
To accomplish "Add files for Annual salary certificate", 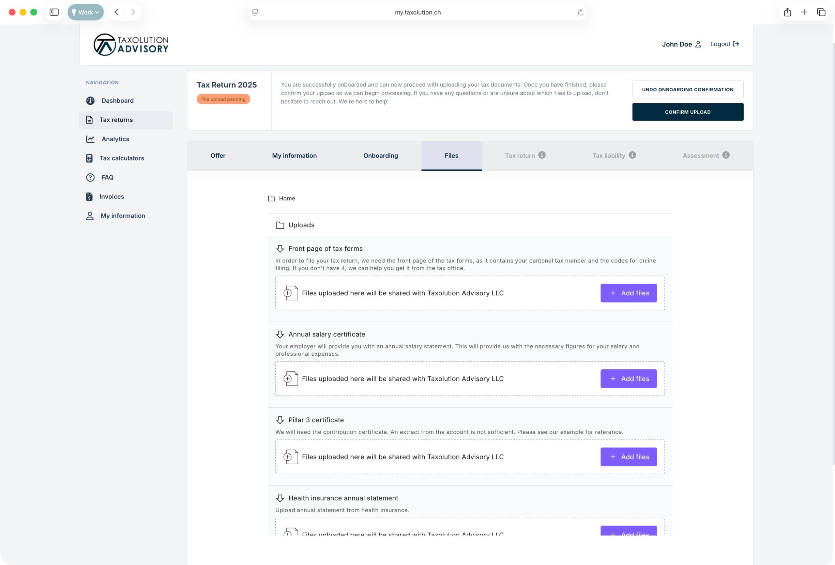I will (x=629, y=379).
